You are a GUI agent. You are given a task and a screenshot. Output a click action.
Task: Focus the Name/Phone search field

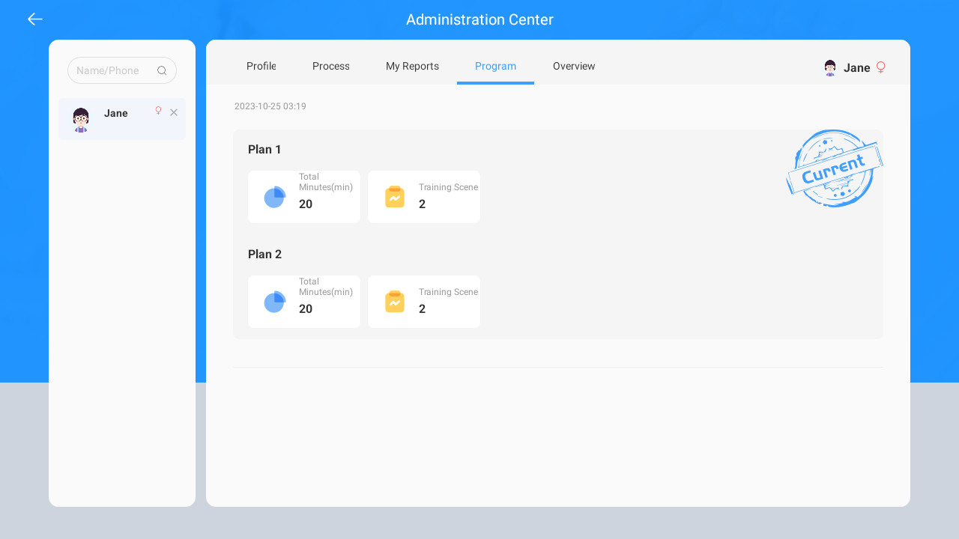122,70
